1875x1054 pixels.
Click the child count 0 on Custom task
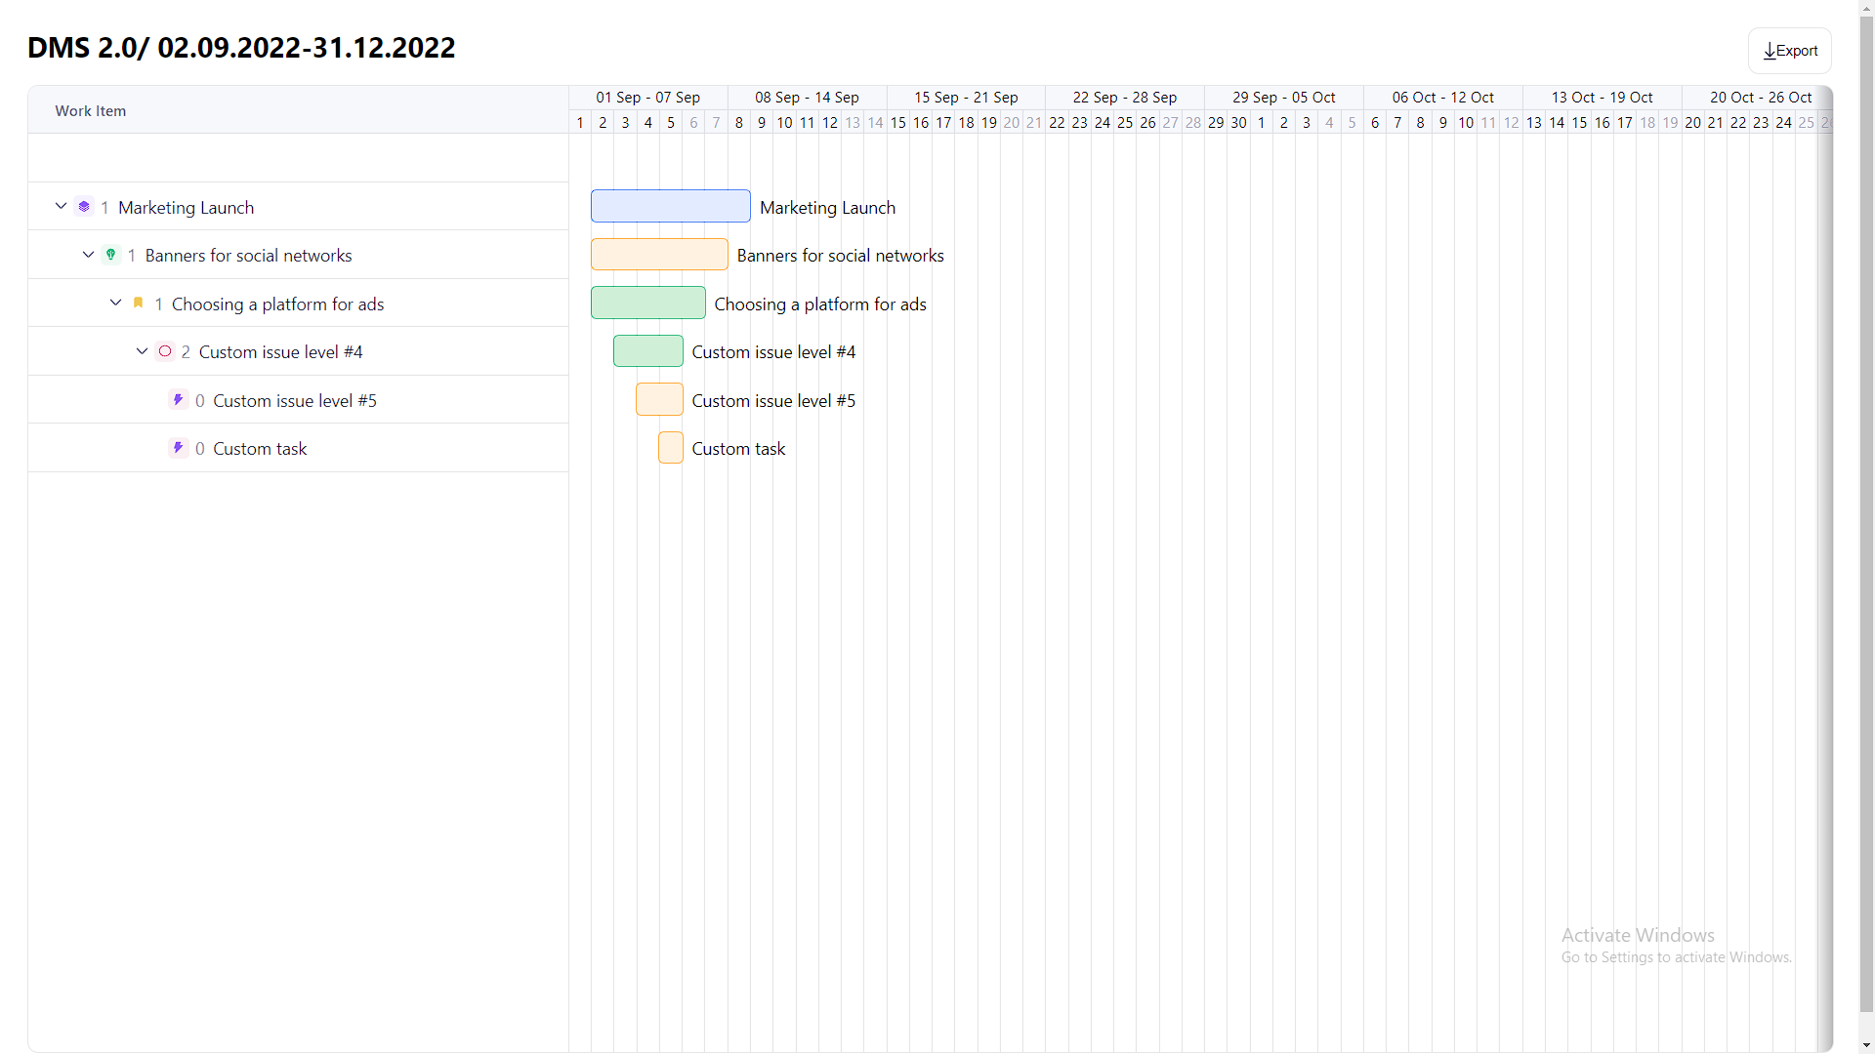[200, 449]
